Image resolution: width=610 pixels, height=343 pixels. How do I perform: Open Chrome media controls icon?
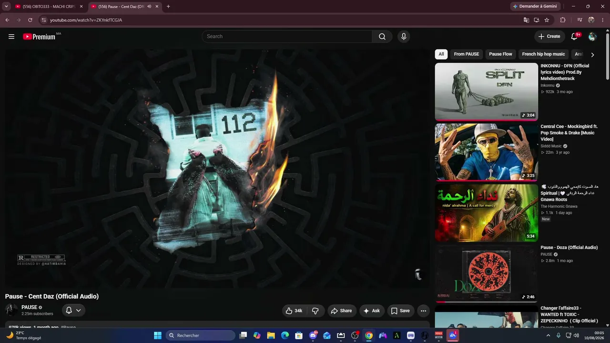point(580,20)
